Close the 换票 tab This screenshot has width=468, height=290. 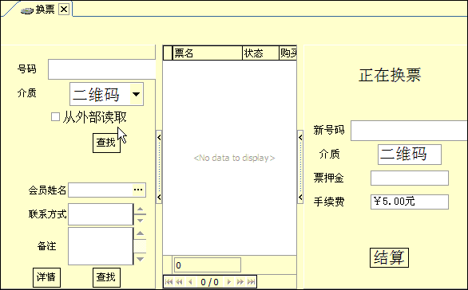(64, 10)
